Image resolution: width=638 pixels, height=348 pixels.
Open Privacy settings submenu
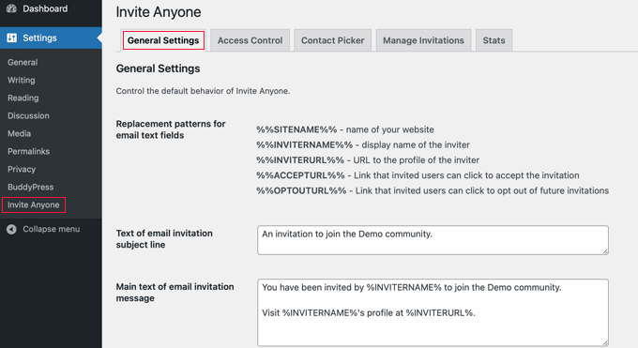click(x=22, y=170)
